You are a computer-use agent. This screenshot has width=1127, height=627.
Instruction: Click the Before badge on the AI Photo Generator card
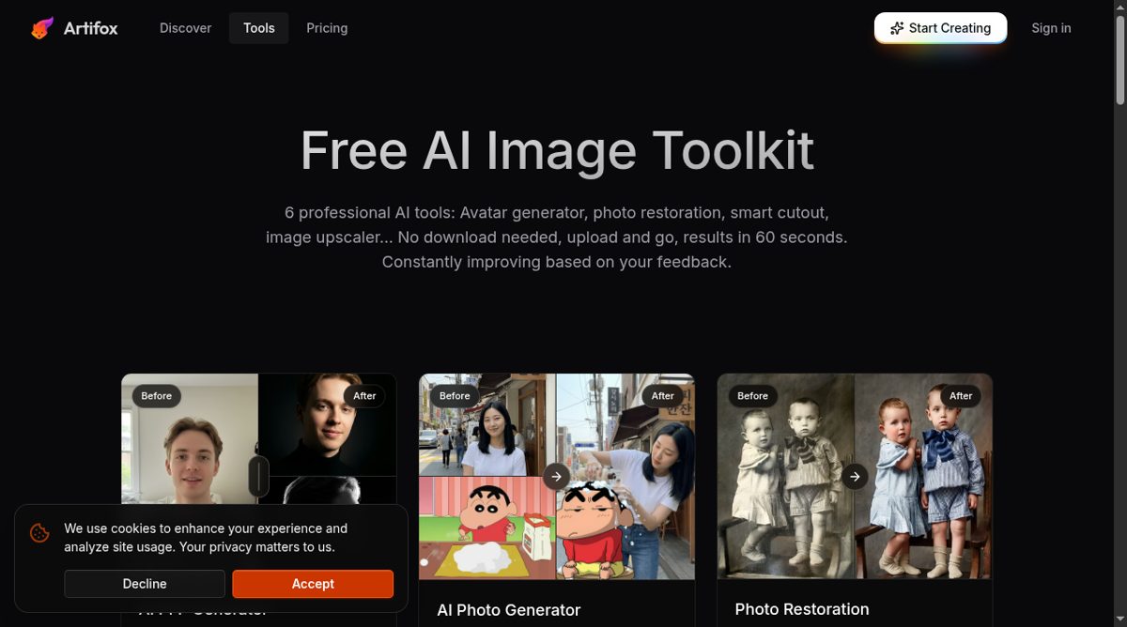[455, 396]
